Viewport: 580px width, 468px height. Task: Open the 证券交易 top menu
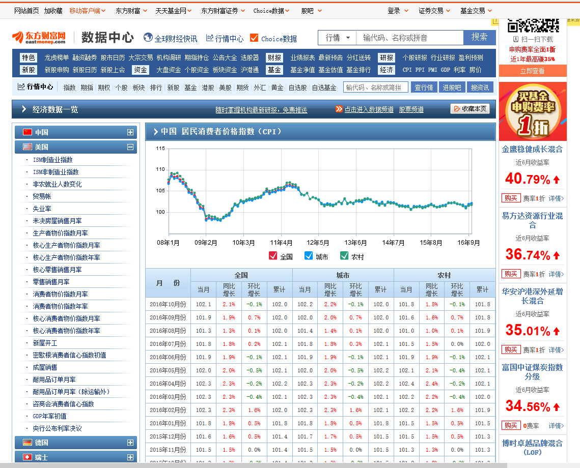point(434,10)
